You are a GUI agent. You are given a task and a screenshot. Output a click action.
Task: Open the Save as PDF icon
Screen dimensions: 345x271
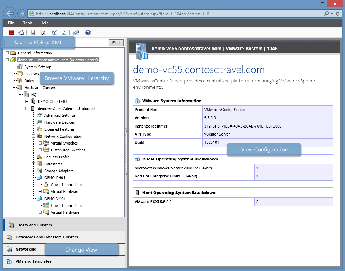[x=11, y=32]
